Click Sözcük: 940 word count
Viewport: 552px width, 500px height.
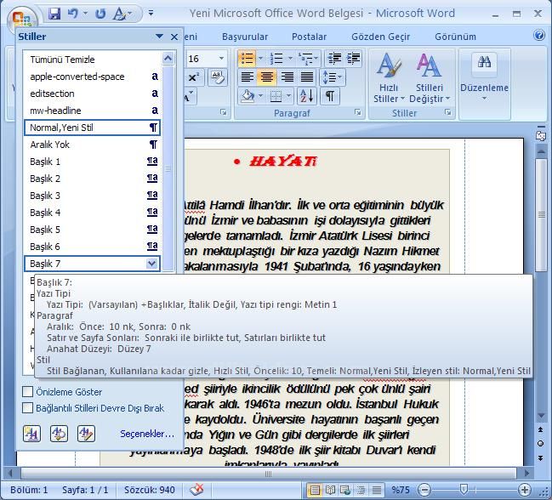click(149, 490)
